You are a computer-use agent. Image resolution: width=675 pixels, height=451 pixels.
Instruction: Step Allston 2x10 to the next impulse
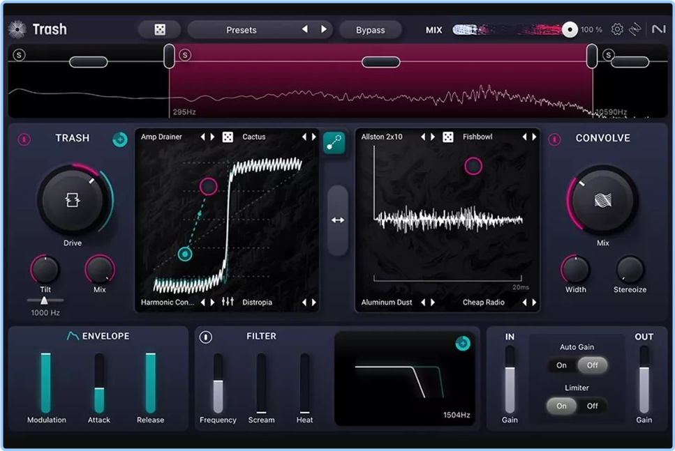(433, 137)
